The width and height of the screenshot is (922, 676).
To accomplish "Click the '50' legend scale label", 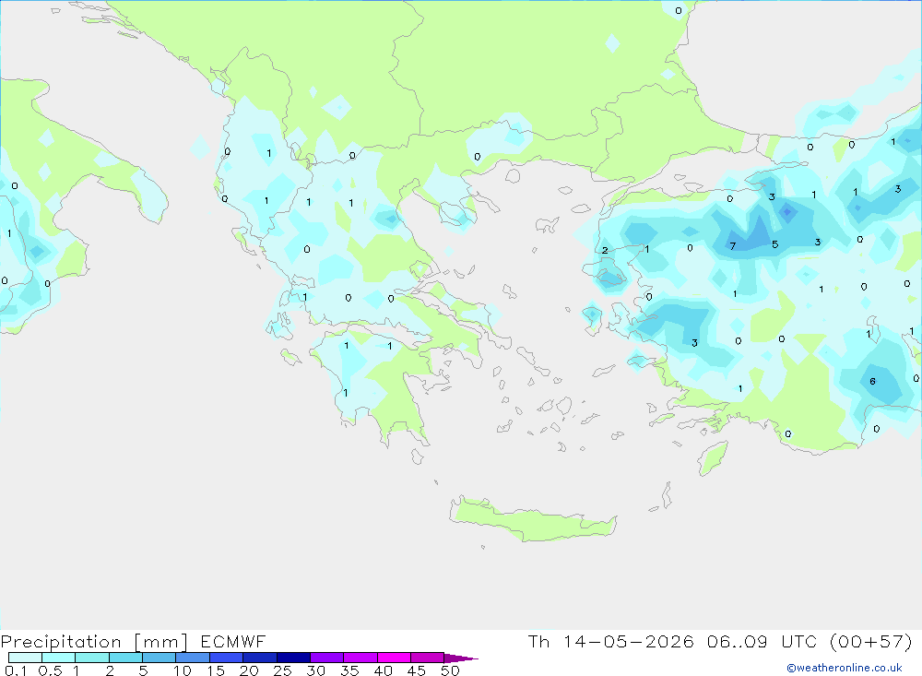I will coord(451,670).
